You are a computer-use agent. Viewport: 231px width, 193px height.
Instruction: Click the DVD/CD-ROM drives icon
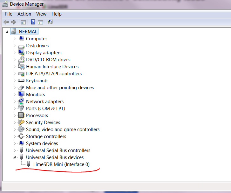pyautogui.click(x=21, y=59)
